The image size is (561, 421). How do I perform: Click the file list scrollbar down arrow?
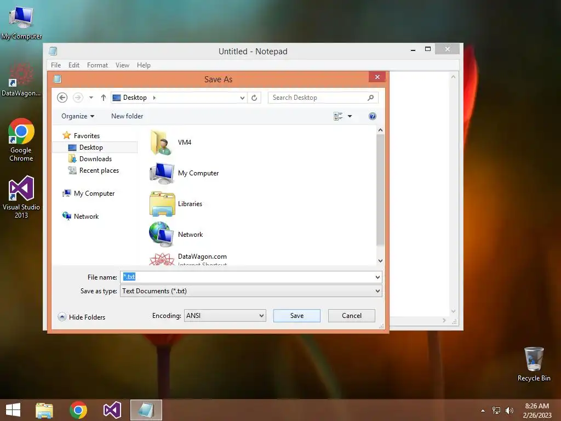380,260
